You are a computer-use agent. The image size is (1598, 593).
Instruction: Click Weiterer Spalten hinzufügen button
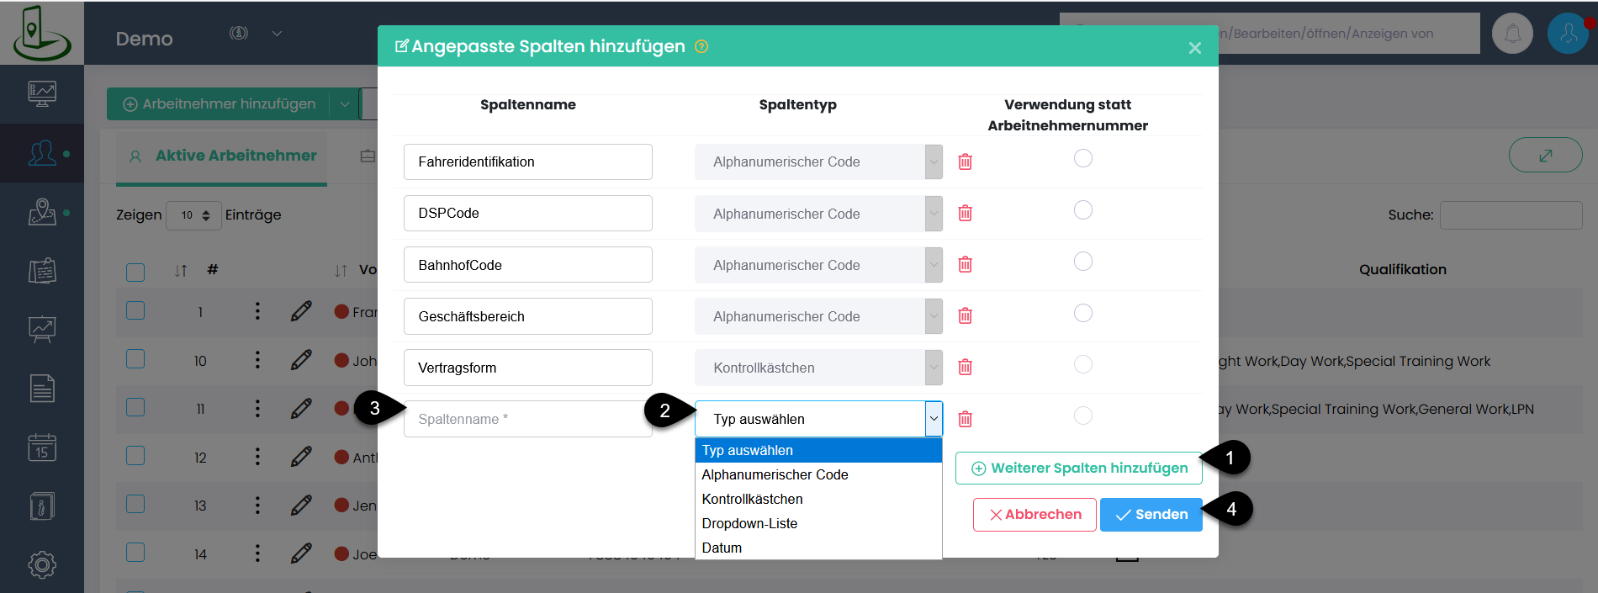click(1078, 469)
